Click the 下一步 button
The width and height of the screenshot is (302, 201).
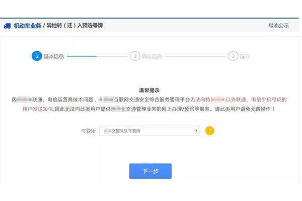(150, 171)
